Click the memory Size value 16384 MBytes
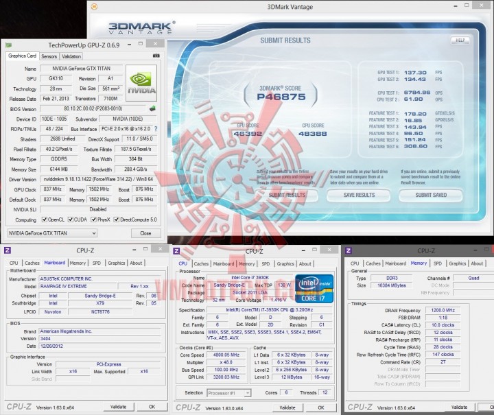Screen dimensions: 494x415 point(392,285)
